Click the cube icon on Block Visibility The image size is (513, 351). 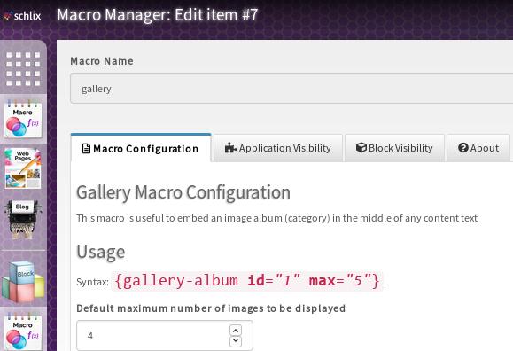click(361, 148)
